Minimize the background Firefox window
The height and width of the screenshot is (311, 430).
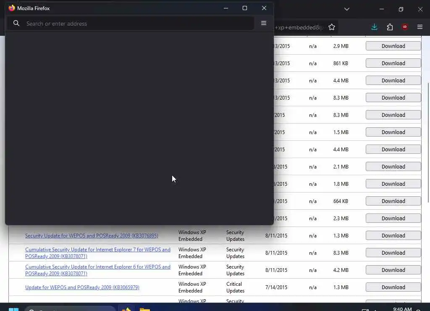click(382, 9)
